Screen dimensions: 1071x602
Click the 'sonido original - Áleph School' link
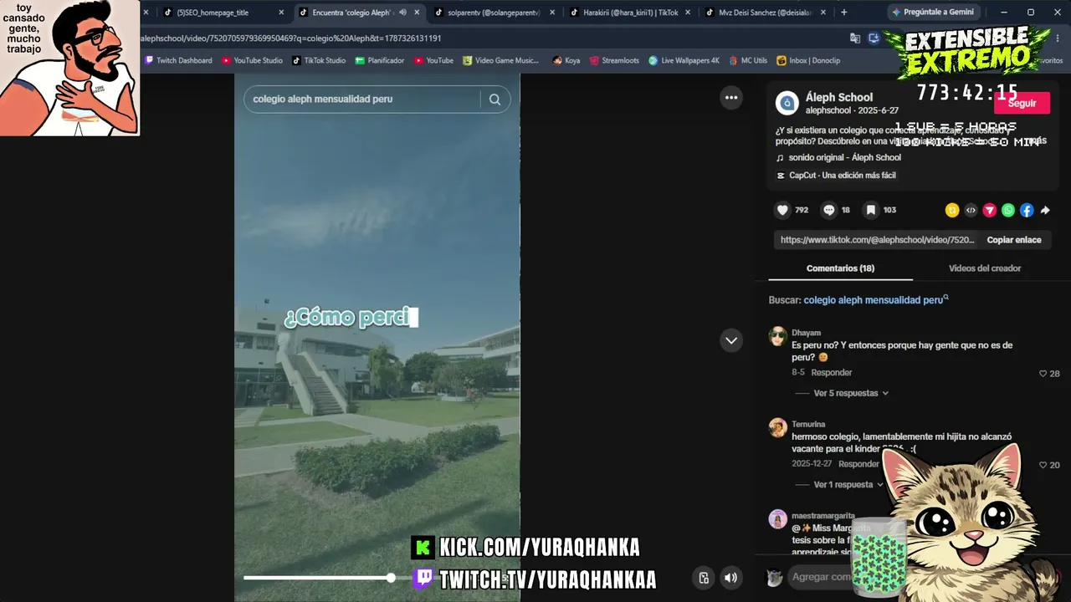click(845, 157)
